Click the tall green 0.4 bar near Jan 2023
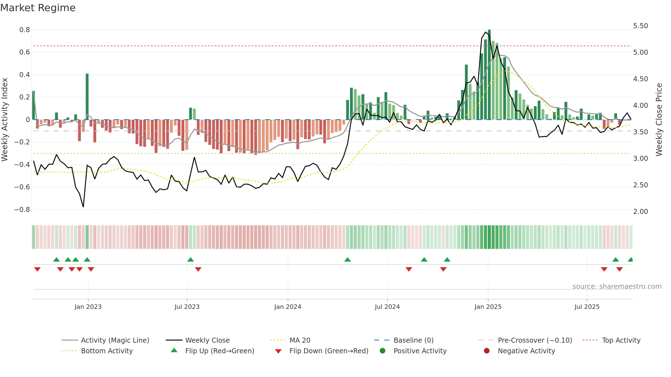671x377 pixels. (87, 97)
